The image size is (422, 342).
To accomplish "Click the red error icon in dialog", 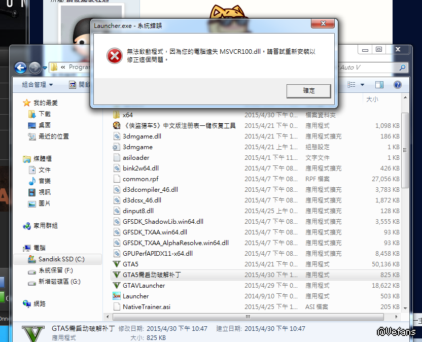I will click(x=115, y=56).
